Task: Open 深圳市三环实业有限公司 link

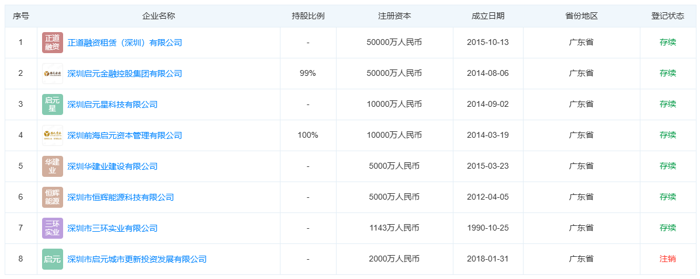Action: pos(113,228)
